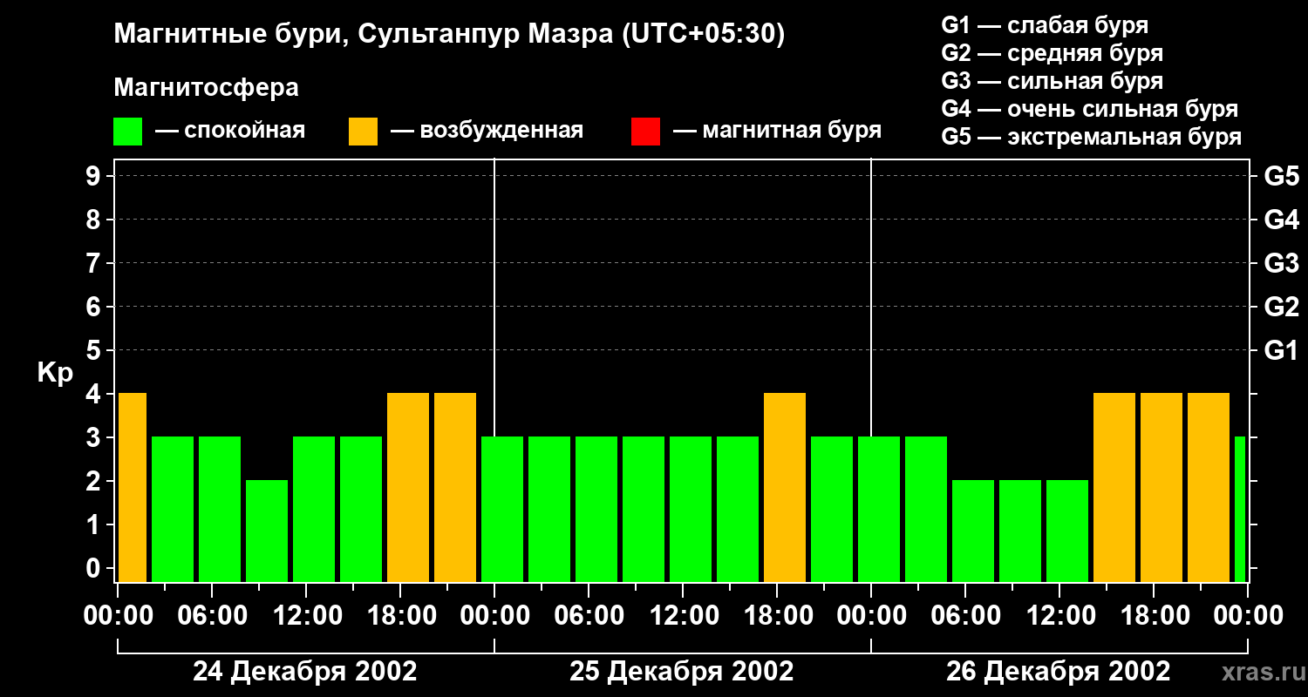
Task: Click the 'G4' label on the right axis
Action: [1282, 220]
